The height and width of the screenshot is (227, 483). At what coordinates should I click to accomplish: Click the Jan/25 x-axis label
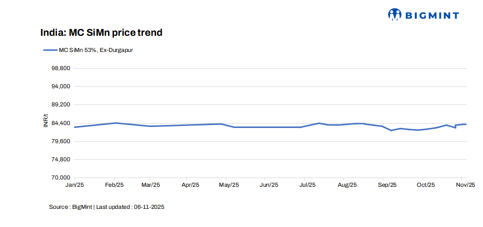(x=75, y=185)
